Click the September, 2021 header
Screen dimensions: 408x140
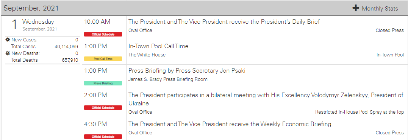point(31,8)
